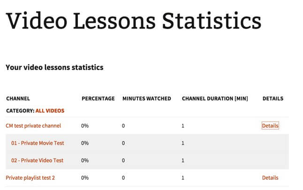Click minutes watched for 01 - Private Movie Test
This screenshot has width=303, height=190.
[x=123, y=143]
